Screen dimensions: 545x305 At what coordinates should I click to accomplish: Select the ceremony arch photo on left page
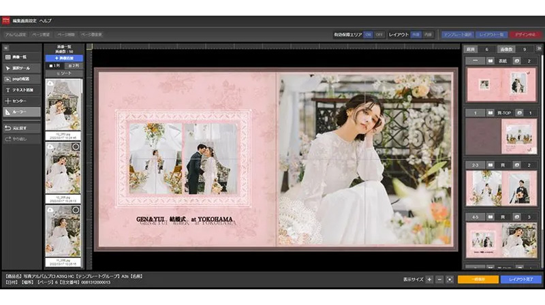coord(155,159)
